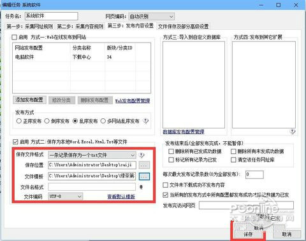The width and height of the screenshot is (306, 241).
Task: Click the 34 category ID cell
Action: coord(109,57)
